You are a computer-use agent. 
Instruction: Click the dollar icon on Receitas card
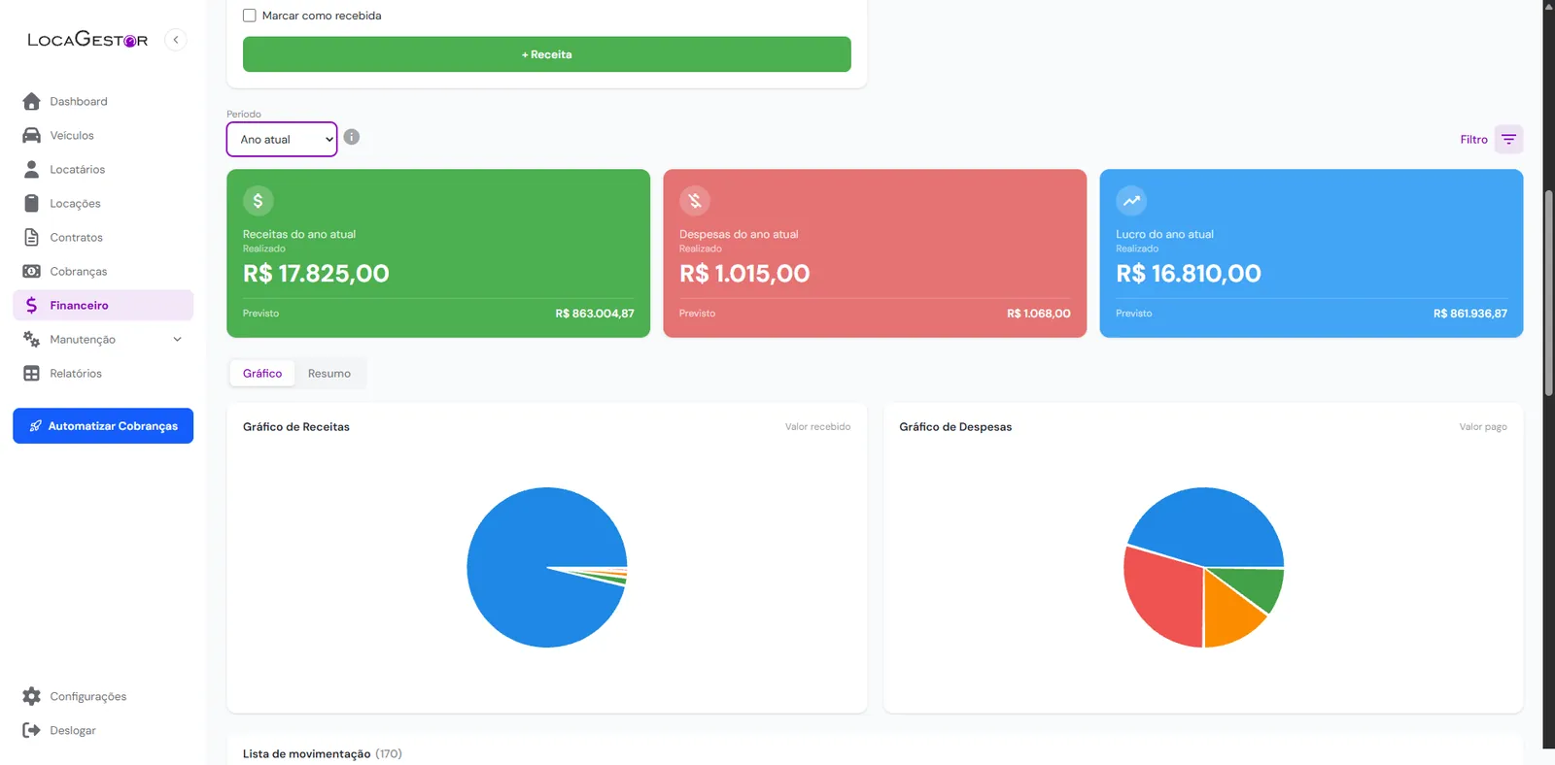[x=258, y=201]
